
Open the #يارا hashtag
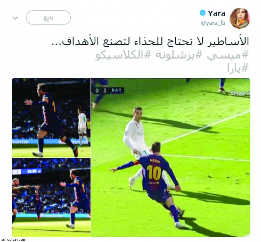pyautogui.click(x=238, y=68)
